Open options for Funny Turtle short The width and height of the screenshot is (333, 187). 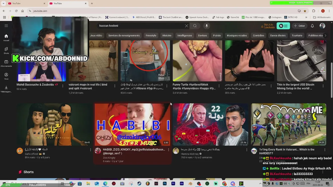tap(219, 86)
